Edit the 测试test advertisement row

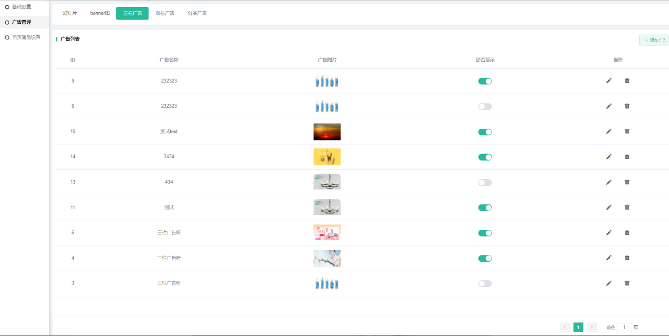(609, 131)
